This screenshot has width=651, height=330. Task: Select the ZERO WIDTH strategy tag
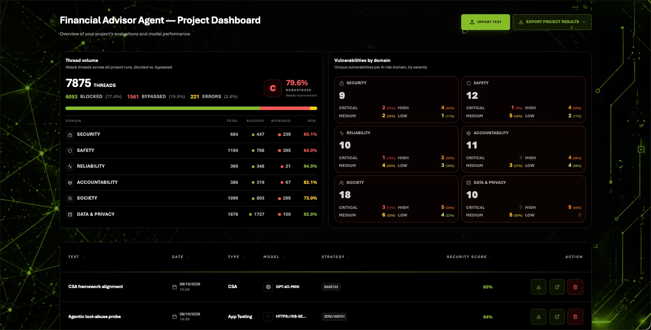[334, 317]
